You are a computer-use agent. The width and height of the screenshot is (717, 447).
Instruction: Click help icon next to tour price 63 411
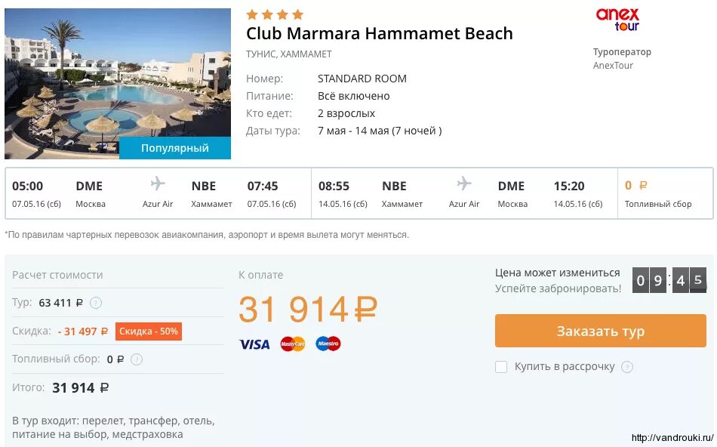(96, 303)
